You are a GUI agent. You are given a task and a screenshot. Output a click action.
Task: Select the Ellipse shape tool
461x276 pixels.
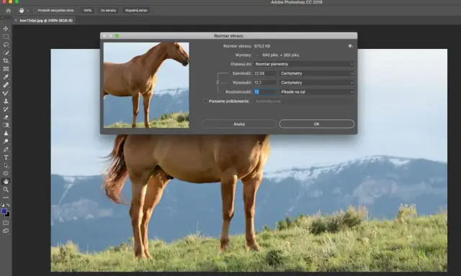(6, 173)
